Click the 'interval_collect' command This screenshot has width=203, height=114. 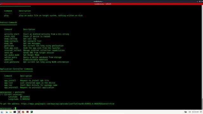(x=13, y=50)
